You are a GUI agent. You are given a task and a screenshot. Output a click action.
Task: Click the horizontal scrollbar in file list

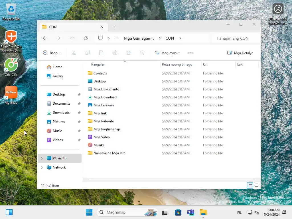pyautogui.click(x=171, y=180)
